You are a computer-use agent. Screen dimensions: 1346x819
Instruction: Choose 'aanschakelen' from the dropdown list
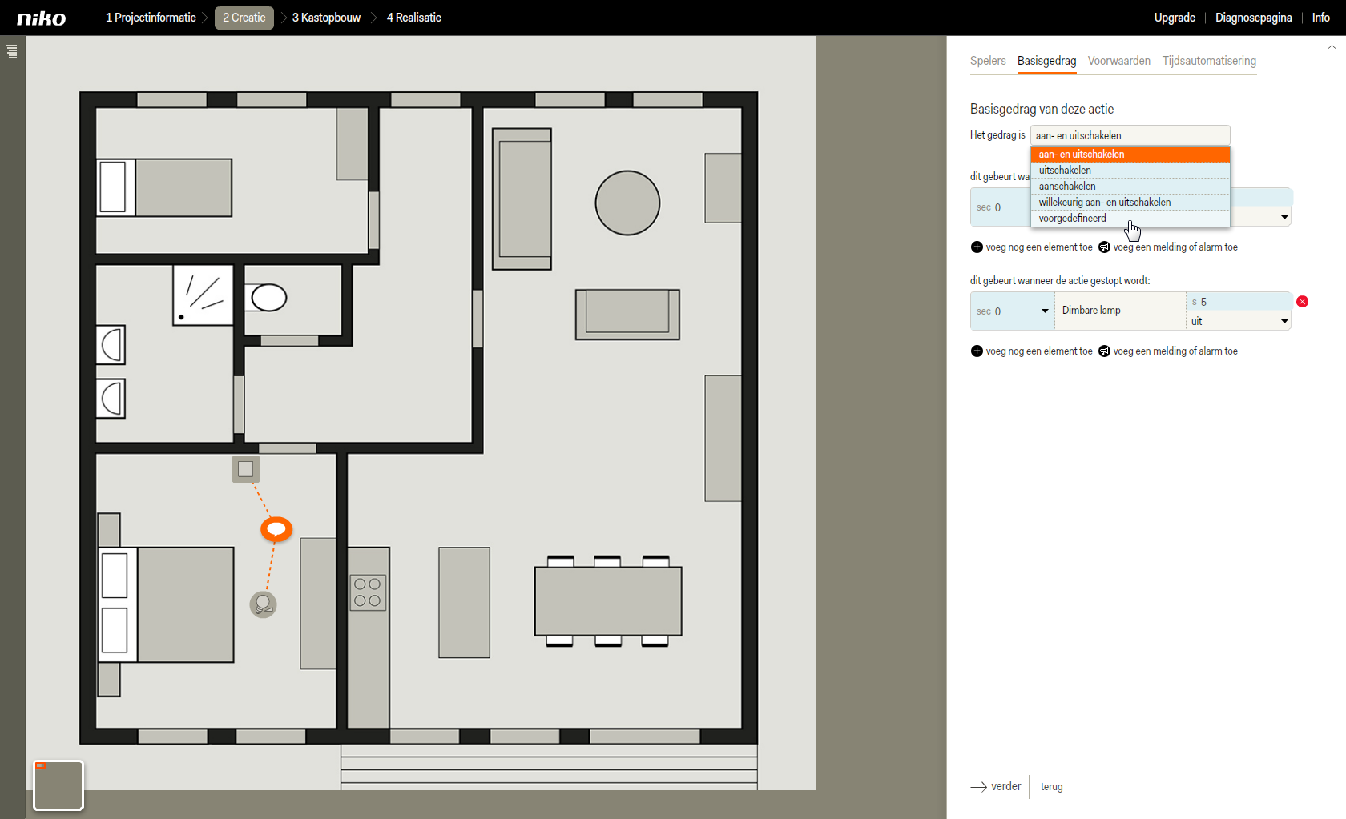tap(1130, 187)
